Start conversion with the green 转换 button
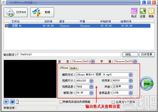This screenshot has height=112, width=158. [147, 83]
